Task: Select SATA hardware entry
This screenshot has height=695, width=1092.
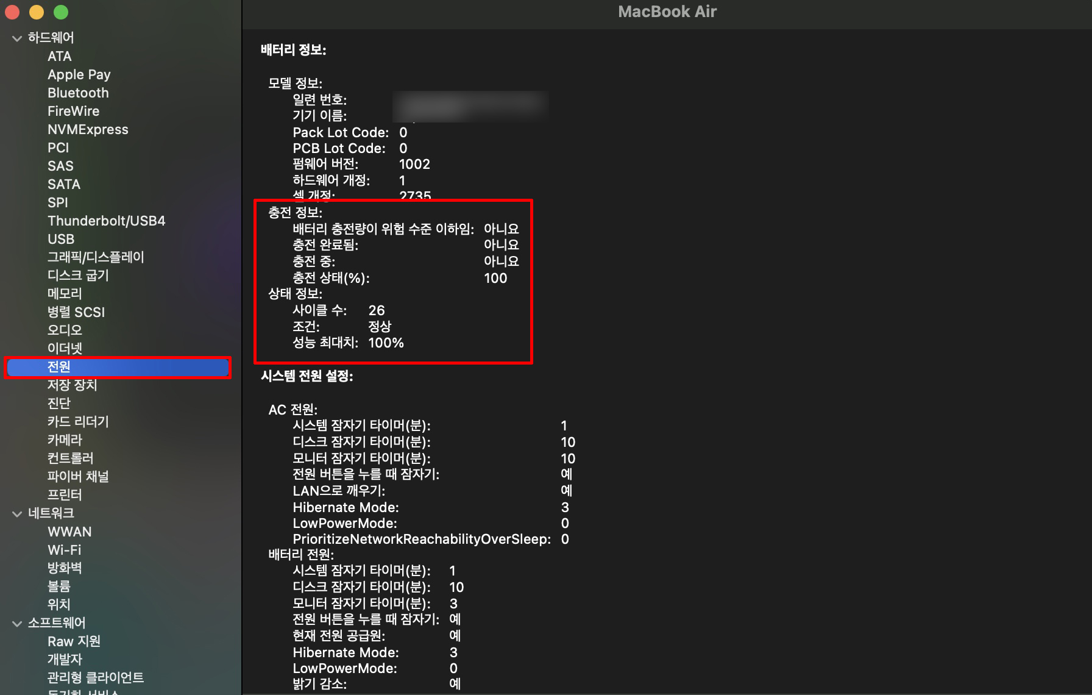Action: [x=64, y=184]
